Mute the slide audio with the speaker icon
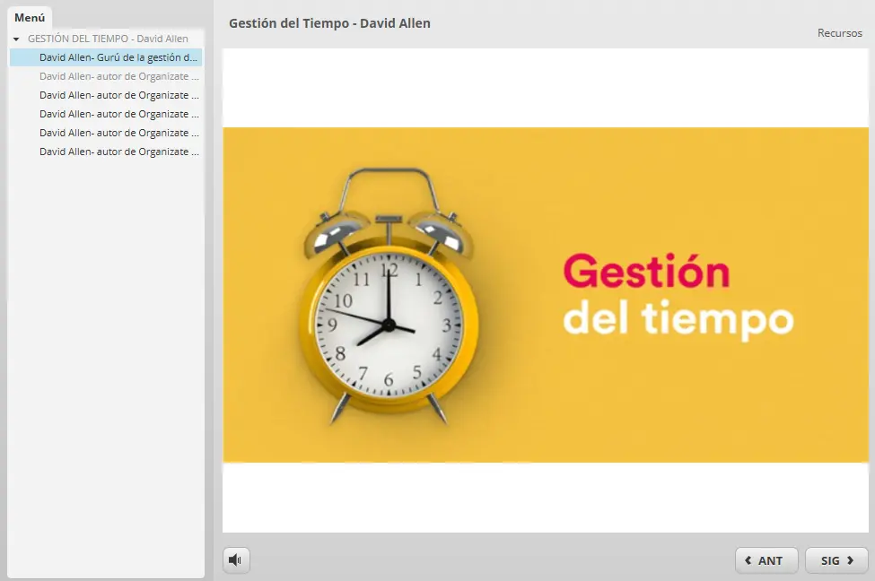 point(236,559)
